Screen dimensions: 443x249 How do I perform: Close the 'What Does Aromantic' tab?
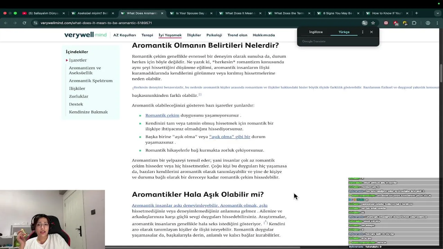pos(162,13)
